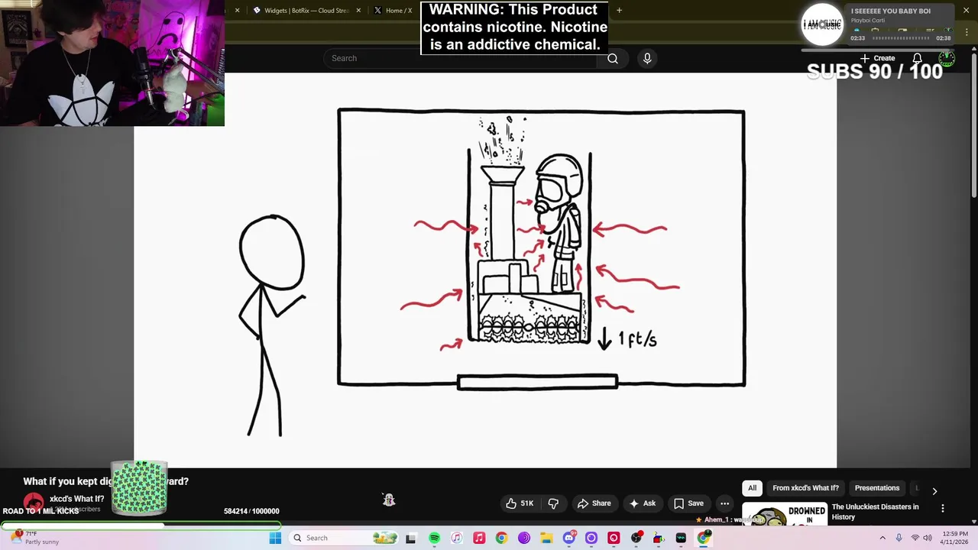
Task: Like the video with 51K likes
Action: [x=520, y=503]
